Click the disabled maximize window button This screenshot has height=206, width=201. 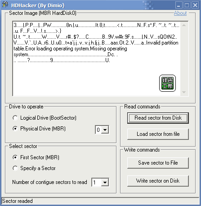pos(187,5)
